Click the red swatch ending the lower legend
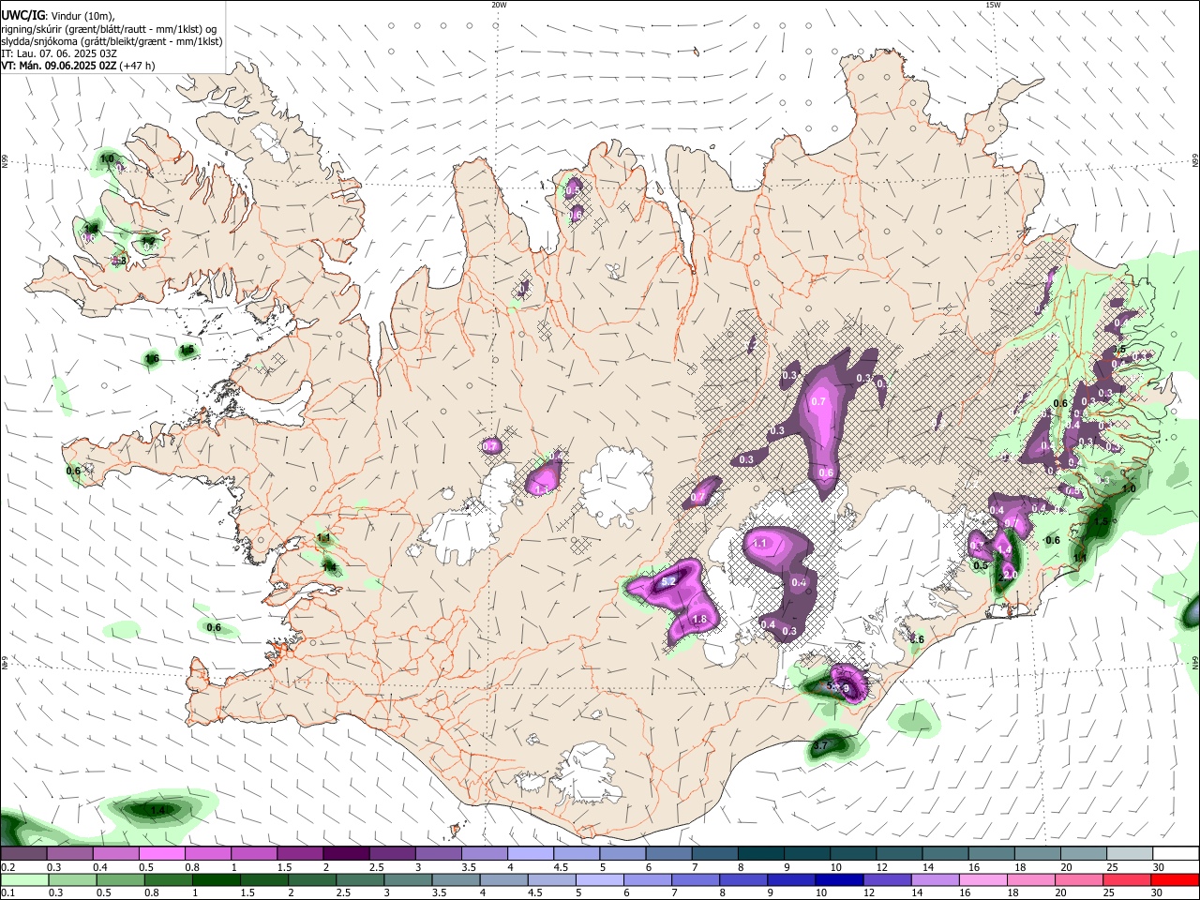1200x900 pixels. 1175,879
